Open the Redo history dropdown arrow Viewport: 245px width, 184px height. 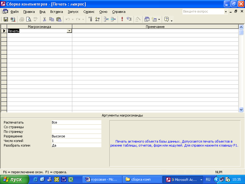click(x=83, y=19)
